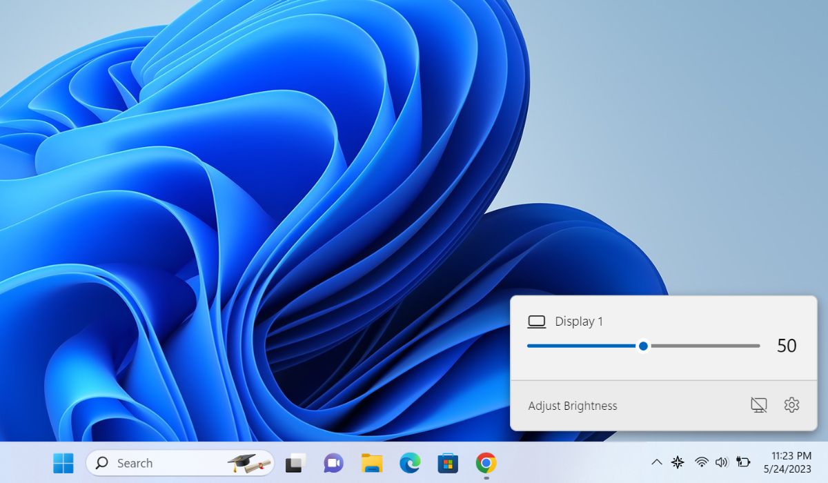The height and width of the screenshot is (483, 828).
Task: Click the Display 1 brightness slider handle
Action: (x=643, y=346)
